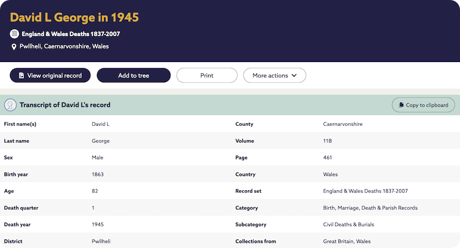Select the Birth year value 1863
The image size is (460, 248).
98,175
